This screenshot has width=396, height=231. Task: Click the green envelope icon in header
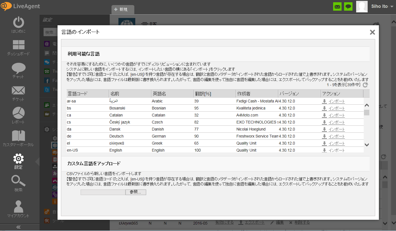[337, 6]
